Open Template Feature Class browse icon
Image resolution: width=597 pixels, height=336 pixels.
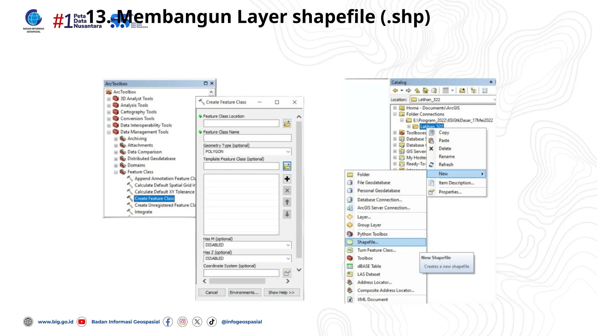tap(287, 166)
